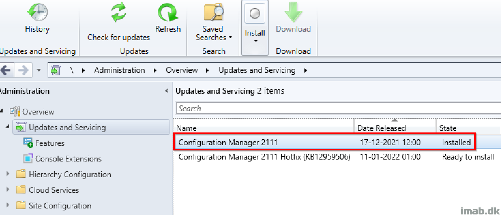Collapse the Administration navigation pane

(167, 91)
